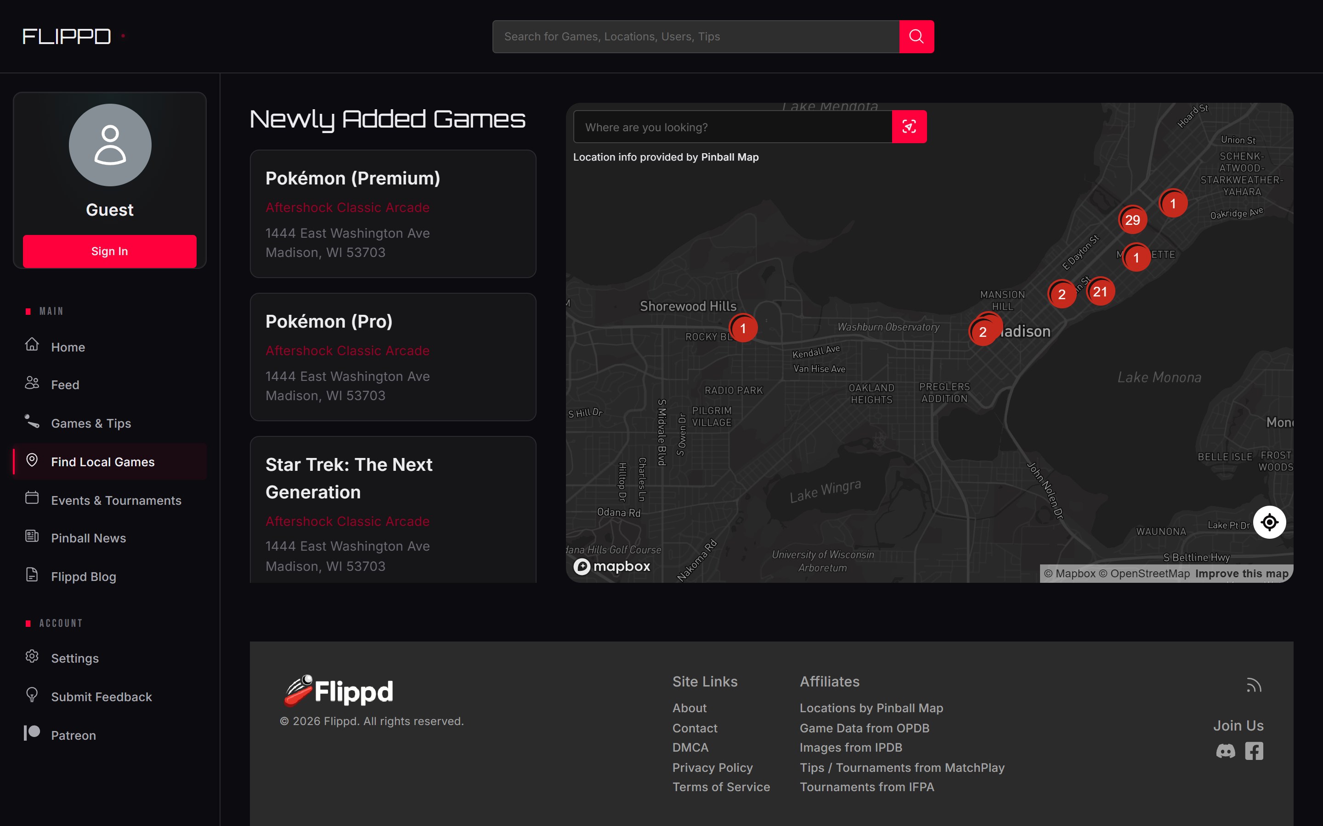This screenshot has height=826, width=1323.
Task: Open Aftershock Classic Arcade under Pokémon (Premium)
Action: pos(347,207)
